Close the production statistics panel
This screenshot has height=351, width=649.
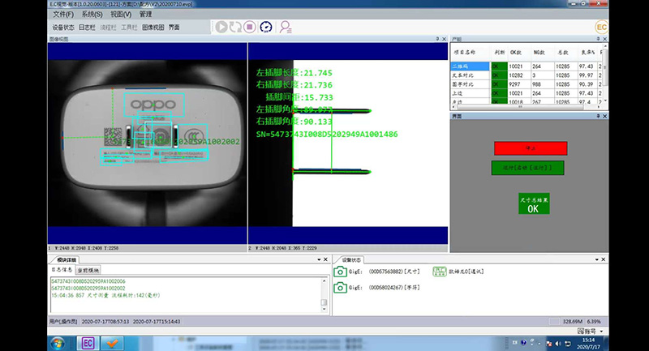[604, 39]
